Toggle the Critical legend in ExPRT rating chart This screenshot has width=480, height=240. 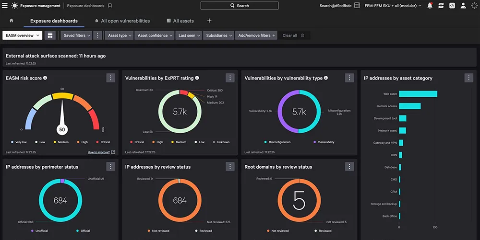[x=137, y=142]
